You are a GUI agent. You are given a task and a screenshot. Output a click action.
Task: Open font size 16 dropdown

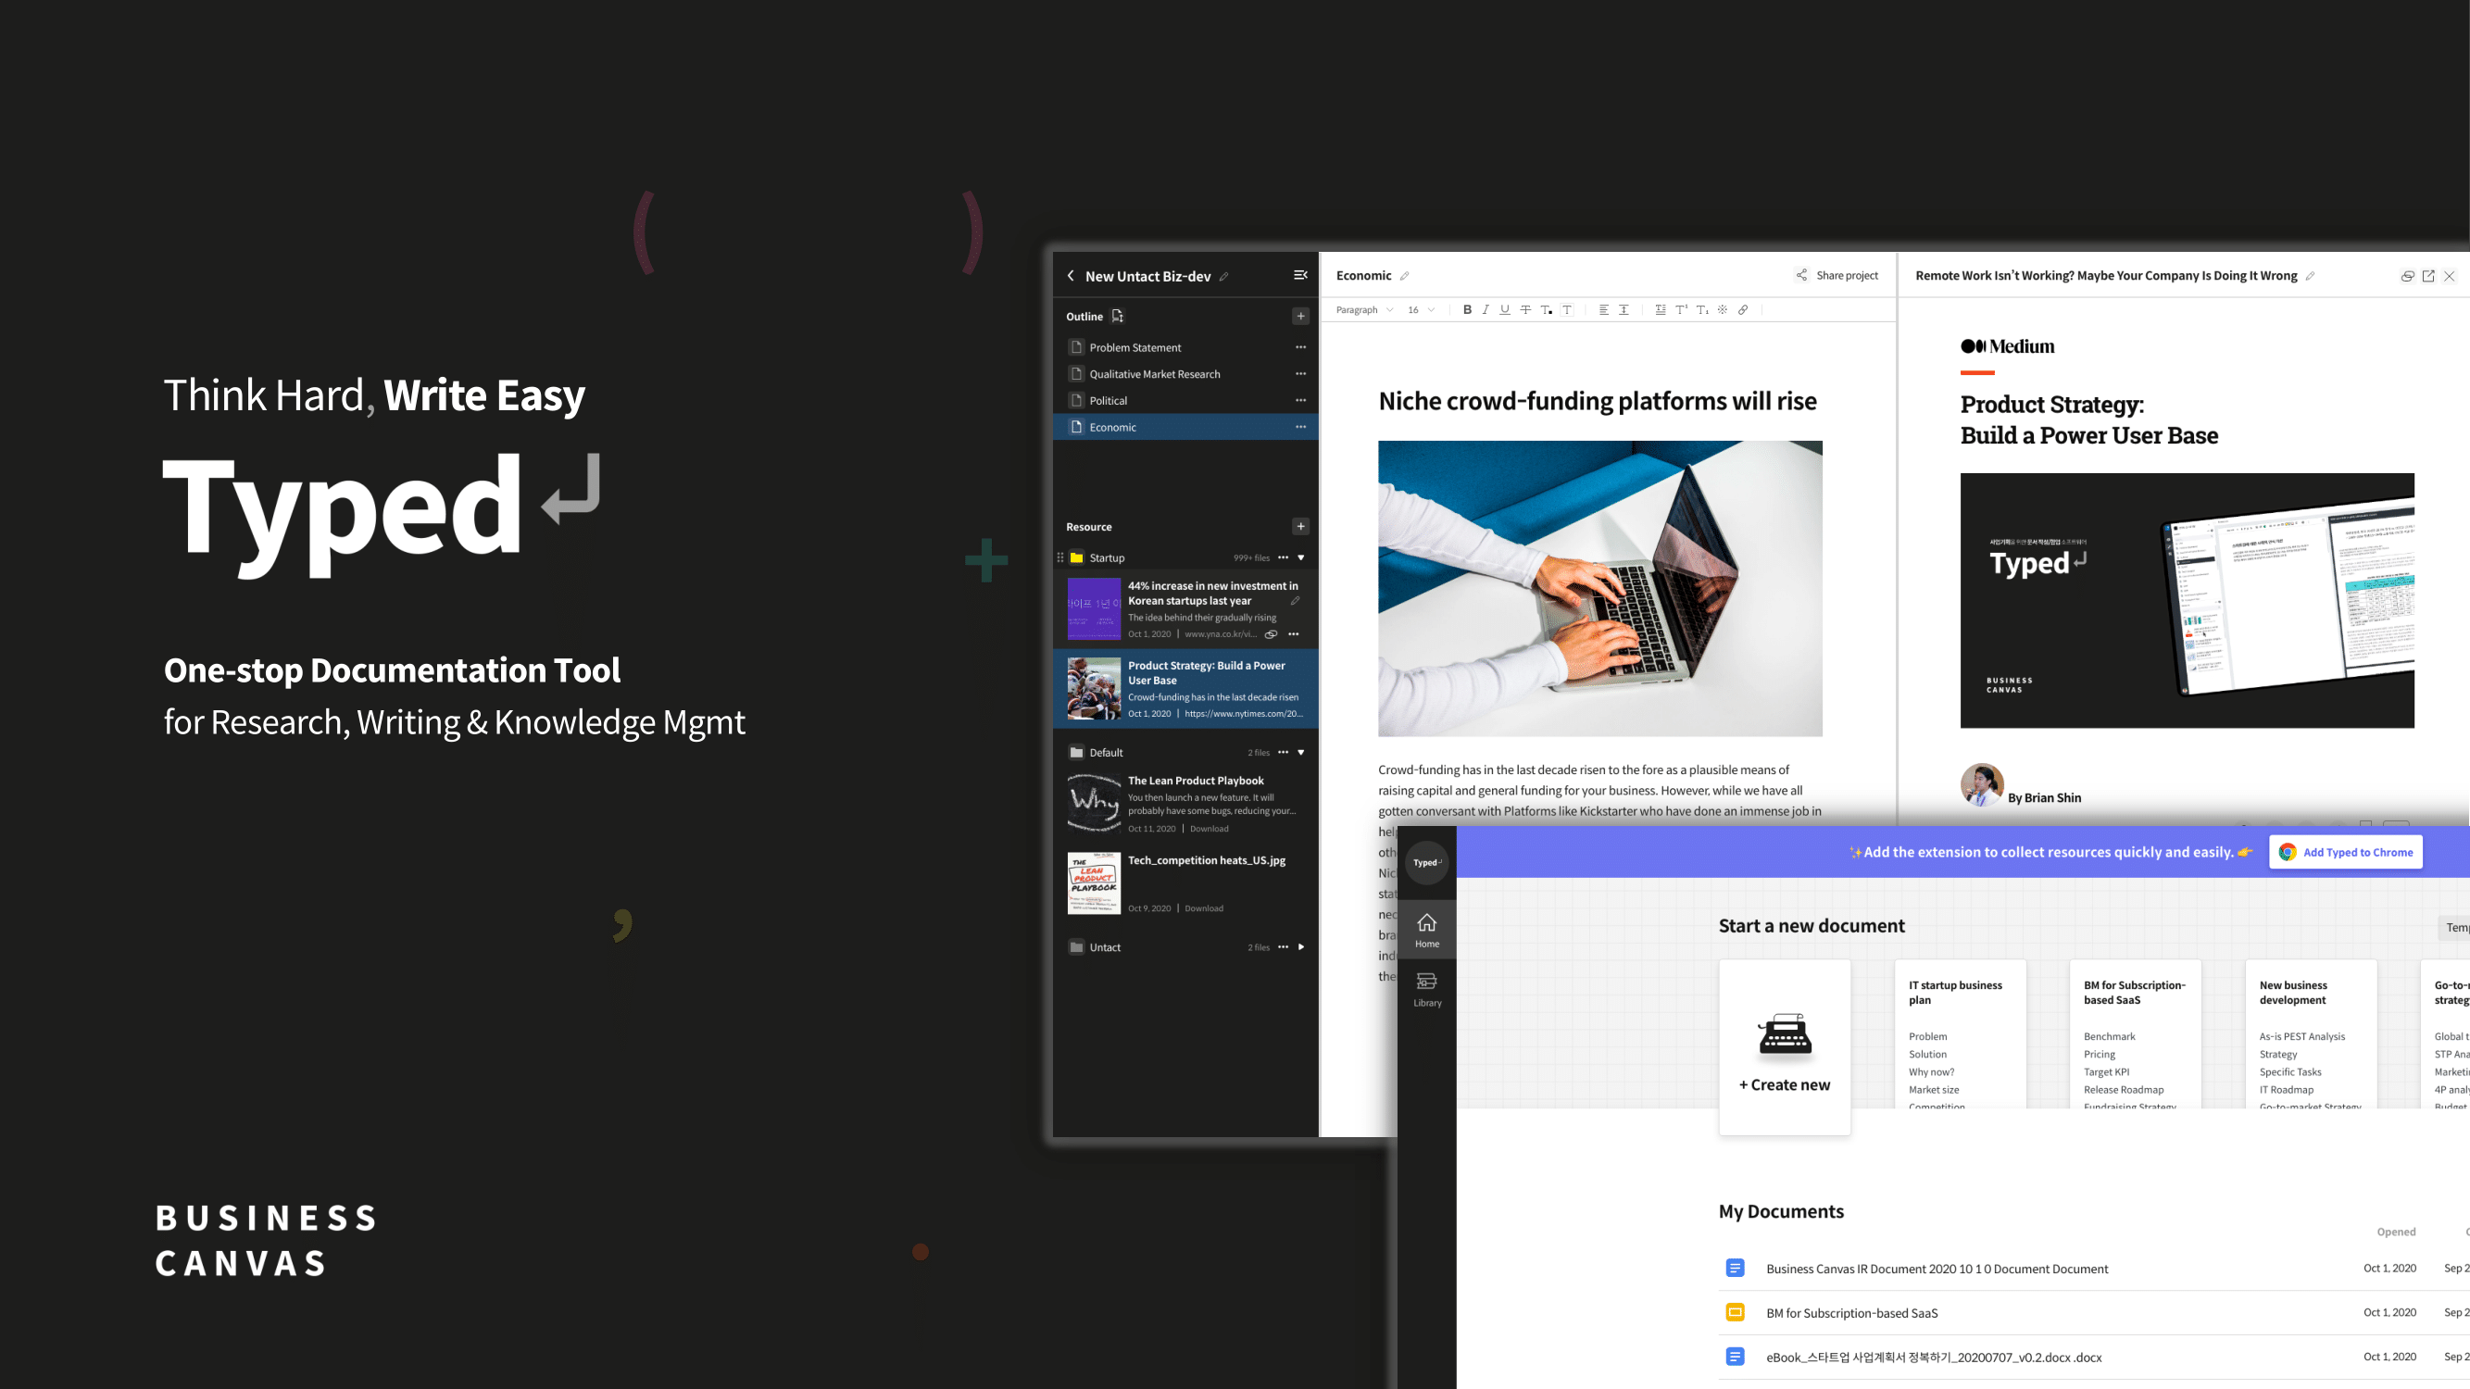coord(1421,309)
